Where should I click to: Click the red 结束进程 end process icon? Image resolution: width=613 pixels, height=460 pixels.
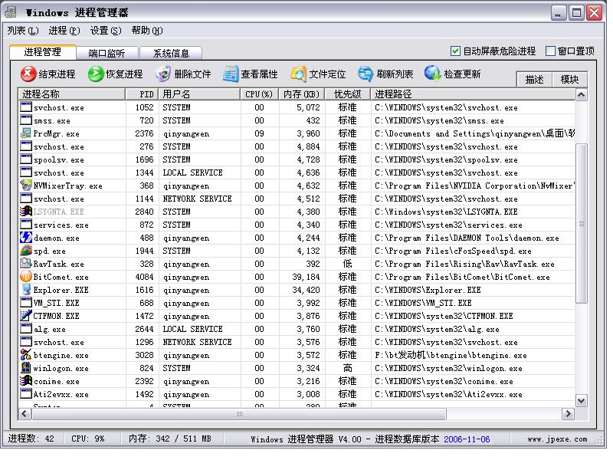pyautogui.click(x=28, y=74)
